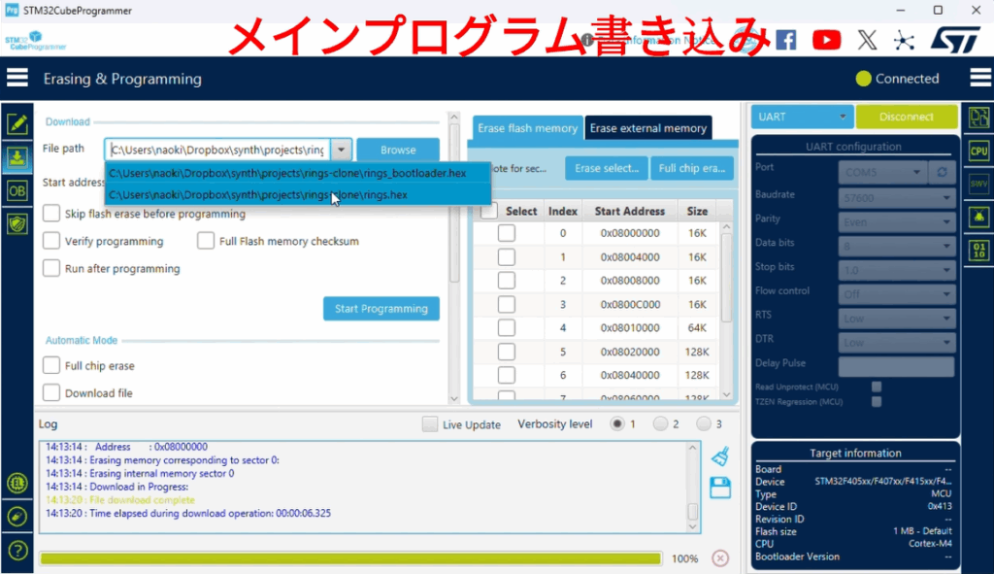
Task: Open the UART connection type dropdown
Action: [803, 117]
